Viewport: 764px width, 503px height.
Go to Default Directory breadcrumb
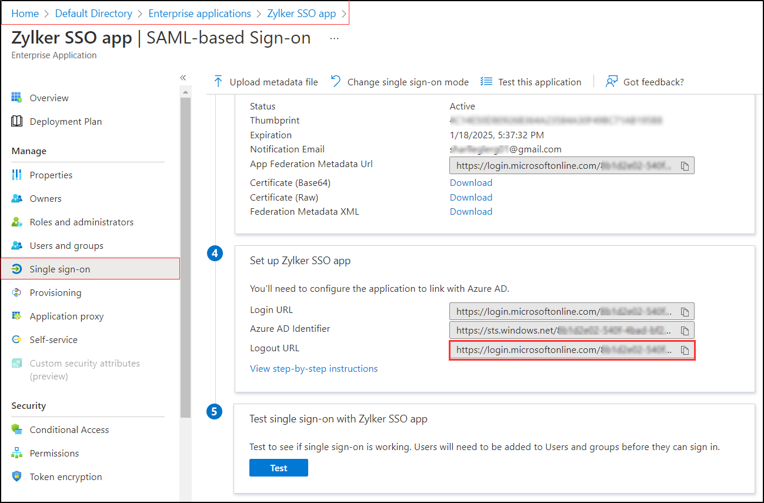[94, 13]
